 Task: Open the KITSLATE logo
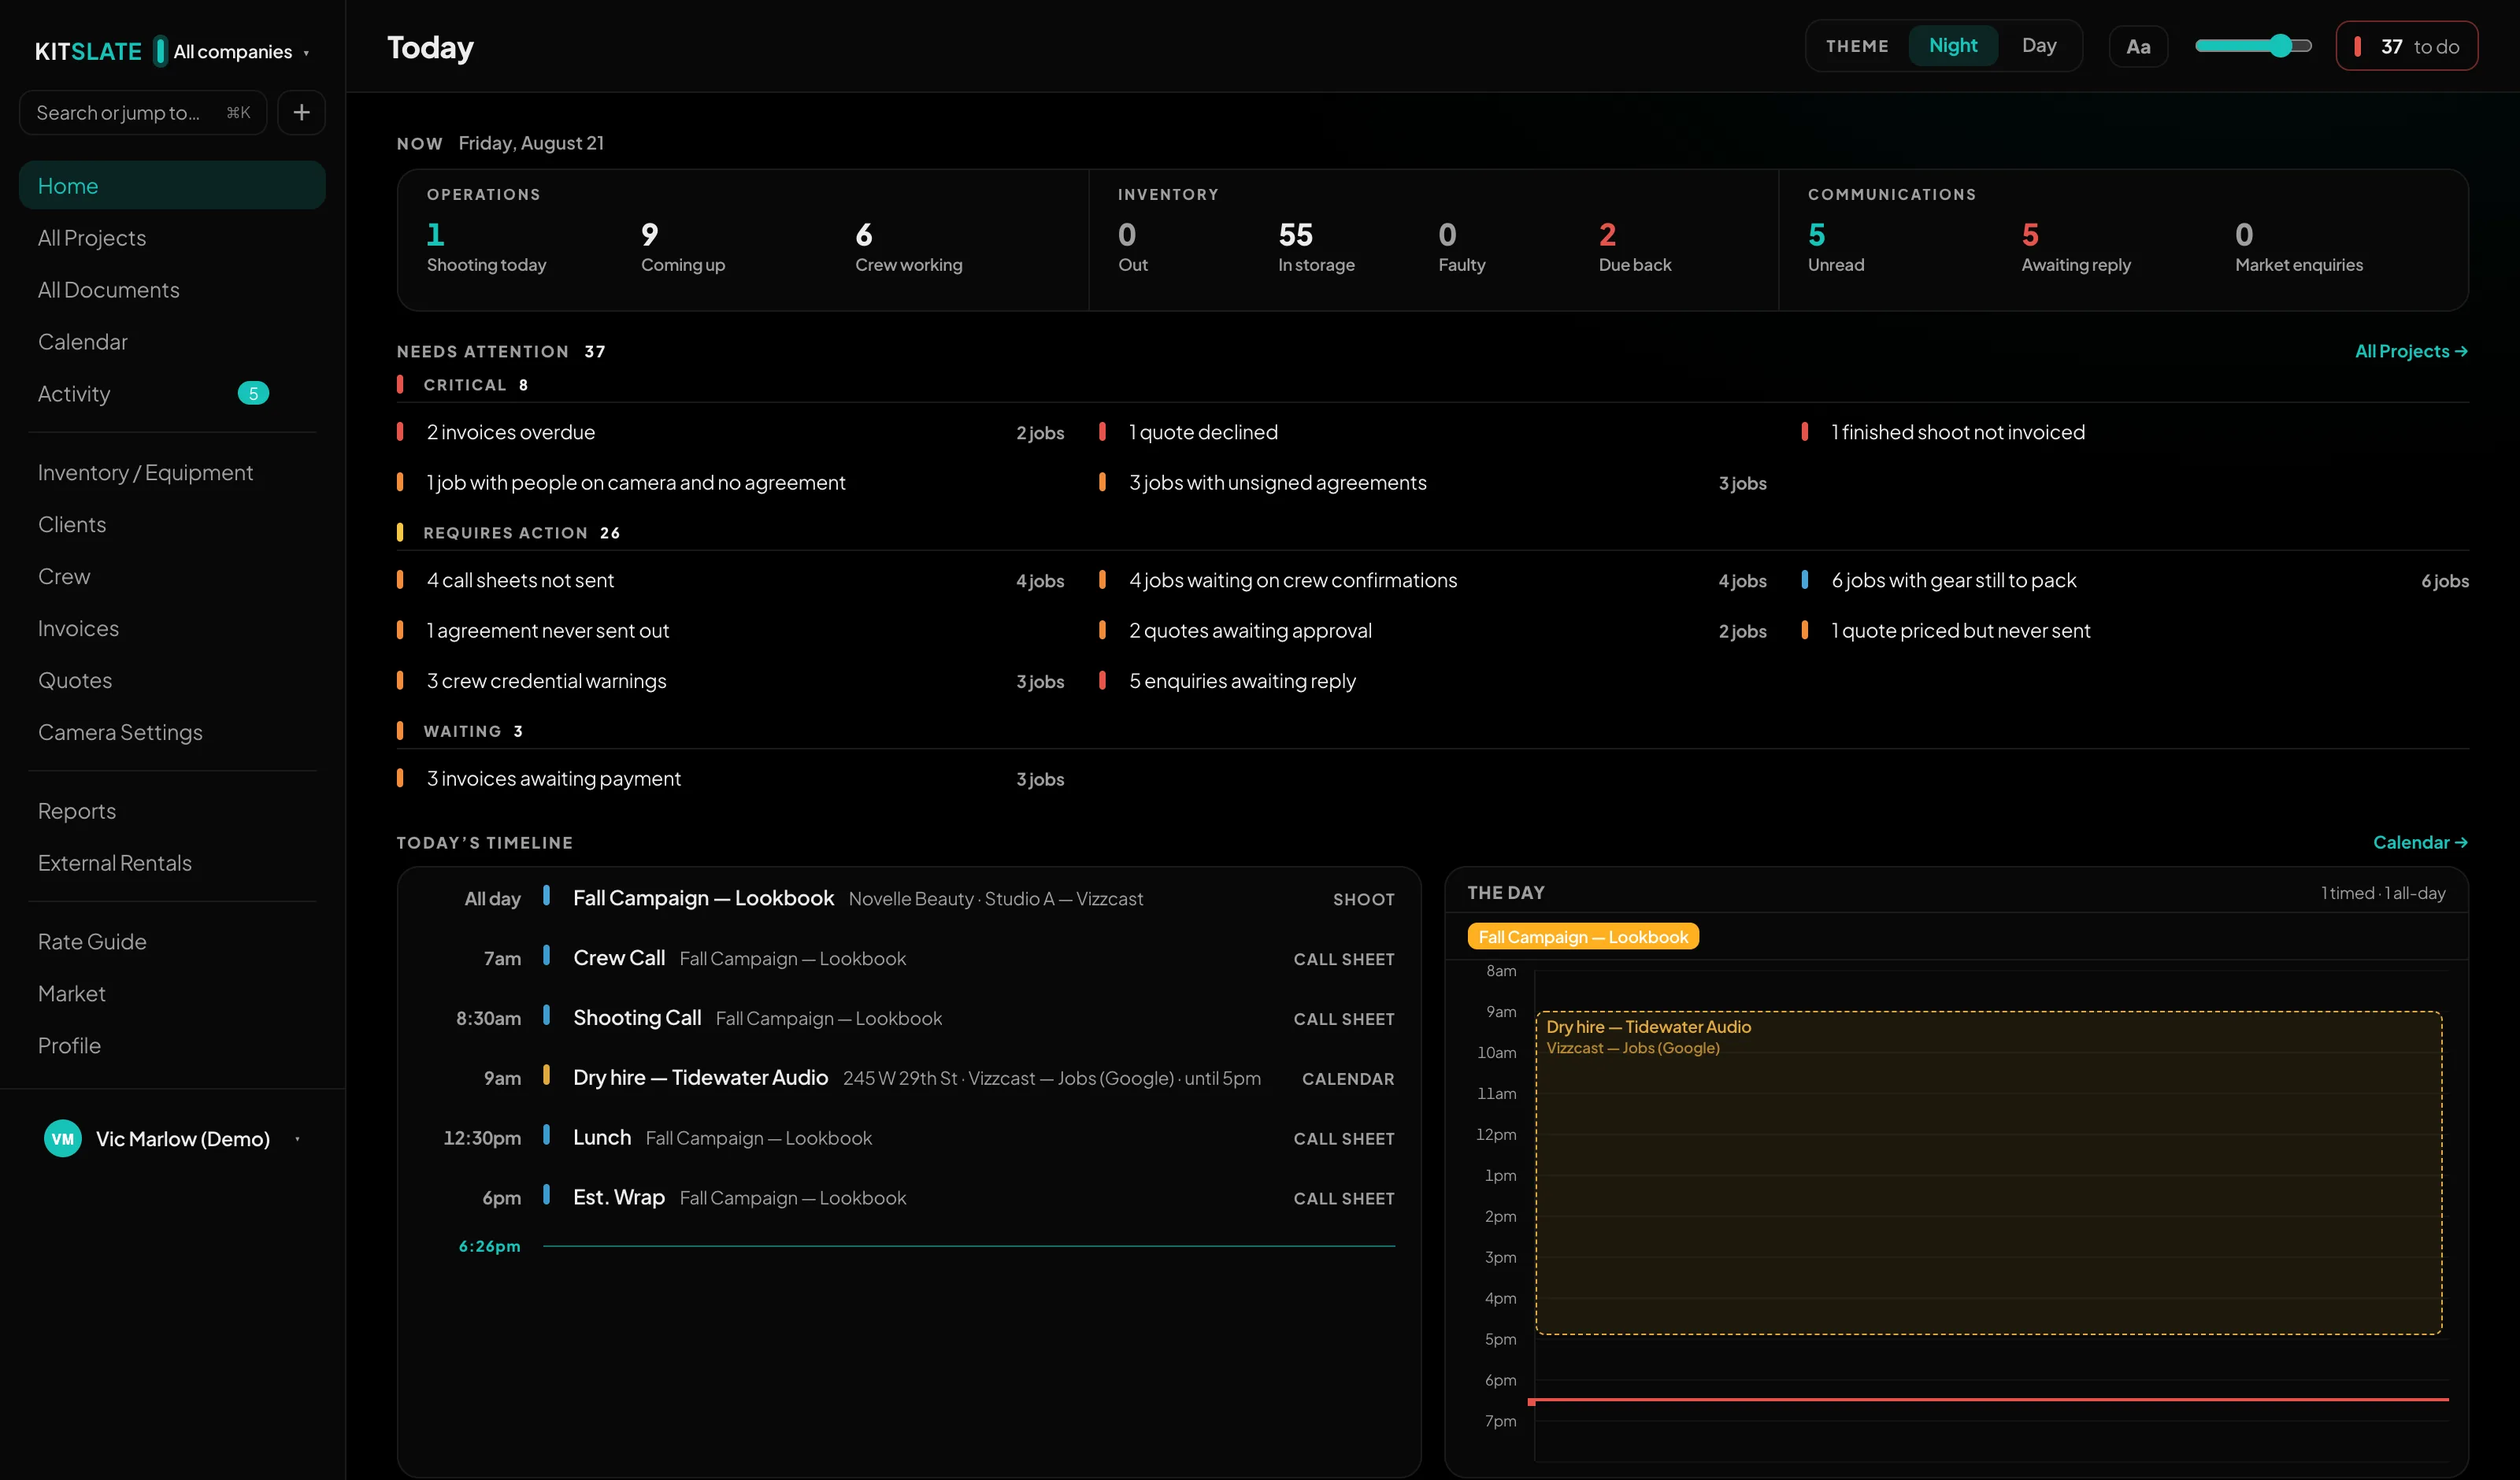coord(88,51)
